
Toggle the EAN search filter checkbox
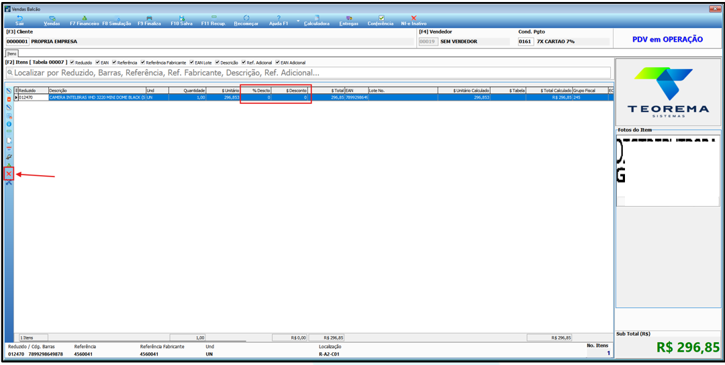click(x=97, y=62)
